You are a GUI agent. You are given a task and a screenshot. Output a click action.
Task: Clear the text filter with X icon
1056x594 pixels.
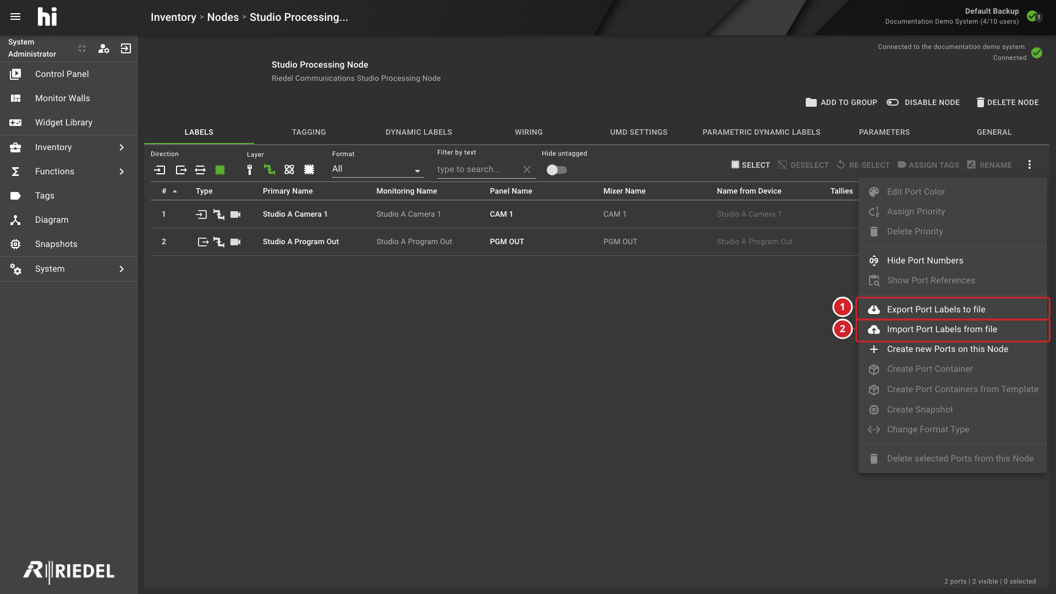tap(527, 169)
